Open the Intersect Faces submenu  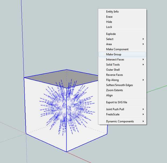point(122,60)
